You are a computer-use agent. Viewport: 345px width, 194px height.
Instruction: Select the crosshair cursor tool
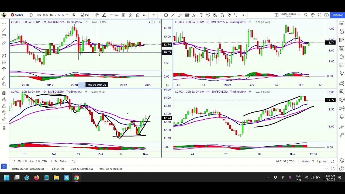click(4, 23)
